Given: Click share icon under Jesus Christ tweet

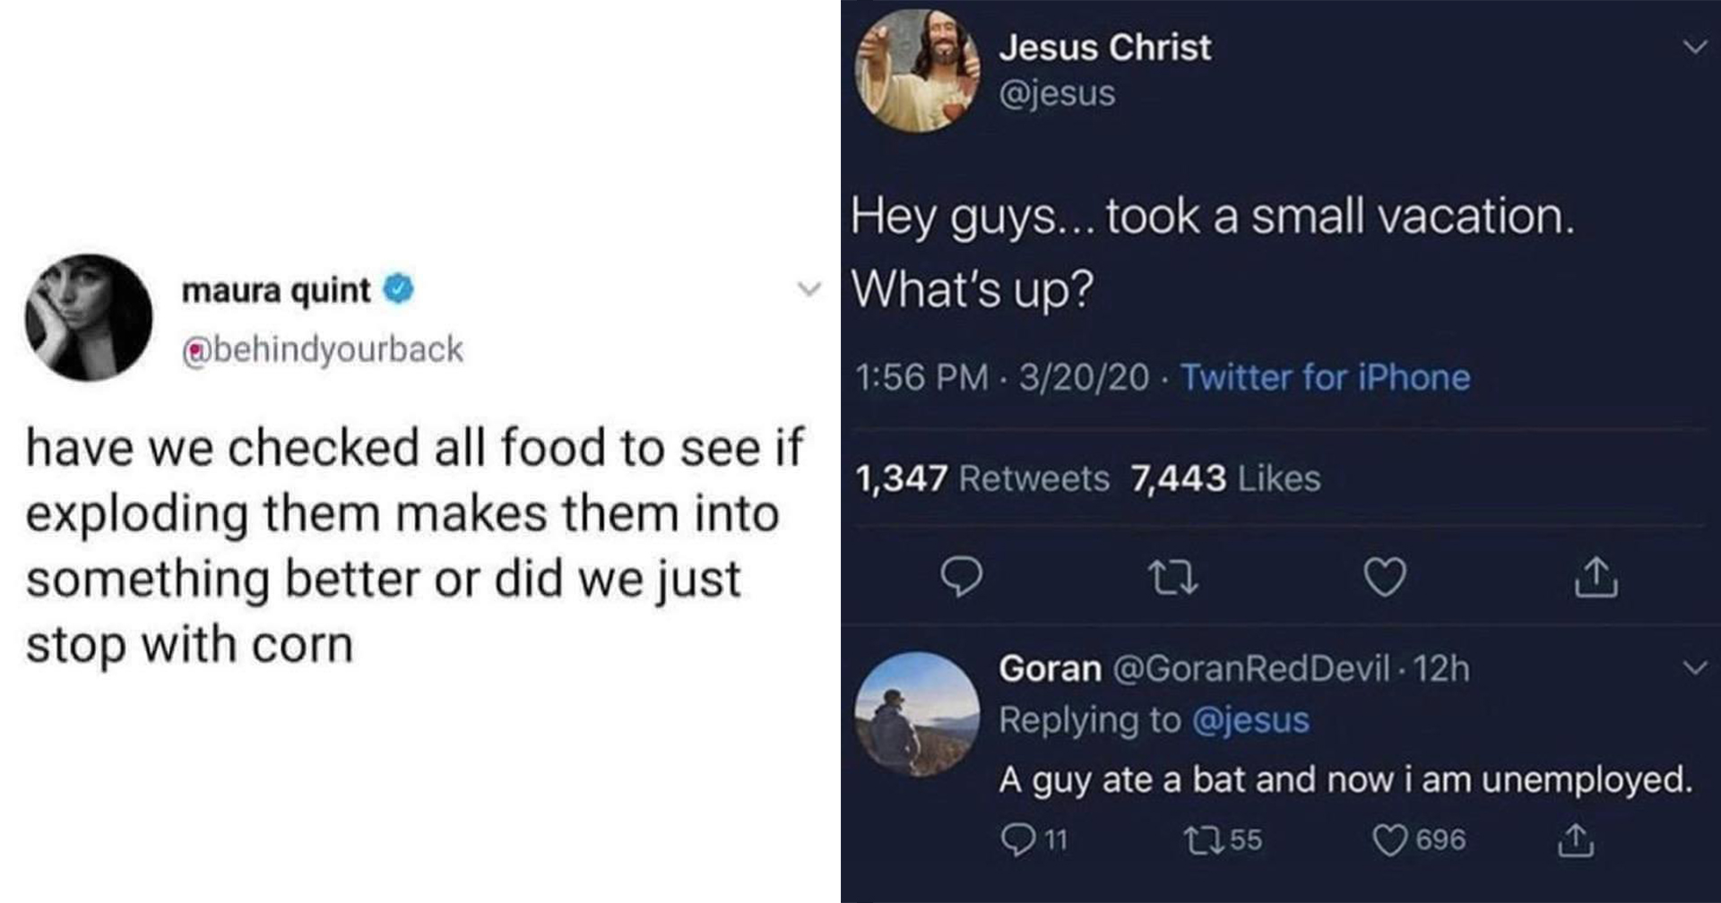Looking at the screenshot, I should [1596, 578].
